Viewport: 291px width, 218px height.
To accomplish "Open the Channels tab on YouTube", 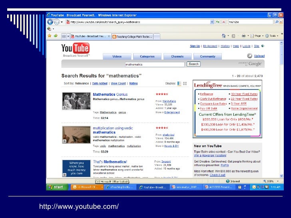I will click(177, 56).
